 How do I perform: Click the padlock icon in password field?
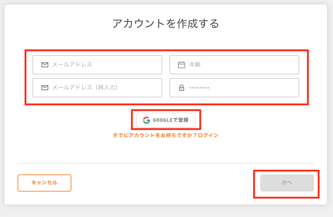(181, 88)
